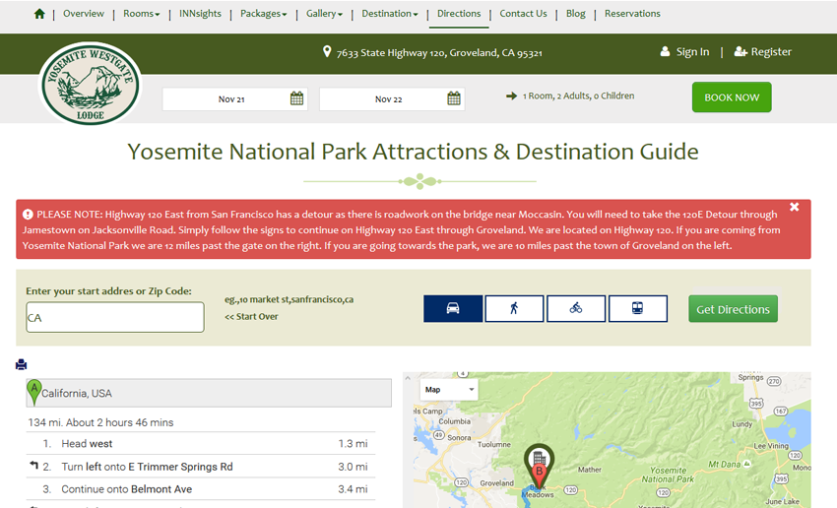Click the BOOK NOW button
Viewport: 837px width, 508px height.
coord(732,97)
